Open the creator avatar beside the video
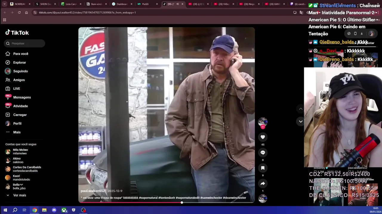This screenshot has width=382, height=214. coord(263,122)
